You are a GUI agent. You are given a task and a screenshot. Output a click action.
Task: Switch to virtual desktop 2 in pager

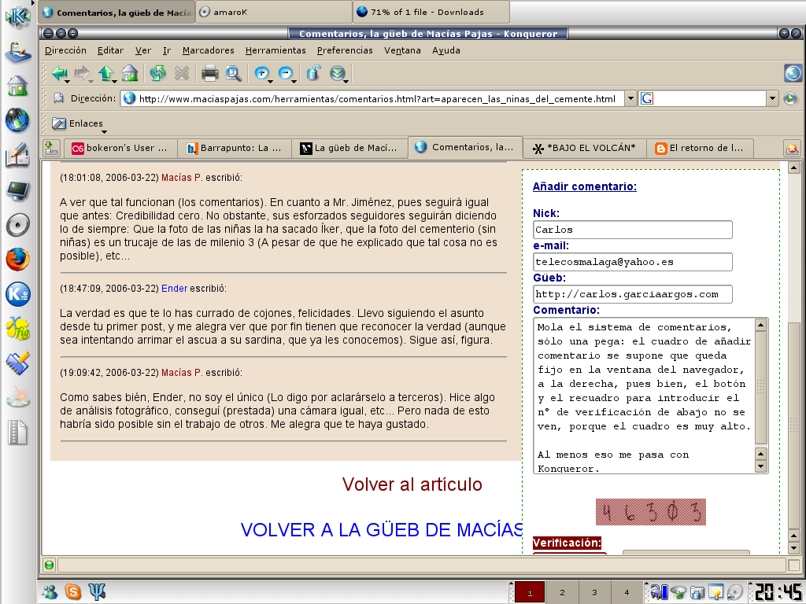point(562,593)
